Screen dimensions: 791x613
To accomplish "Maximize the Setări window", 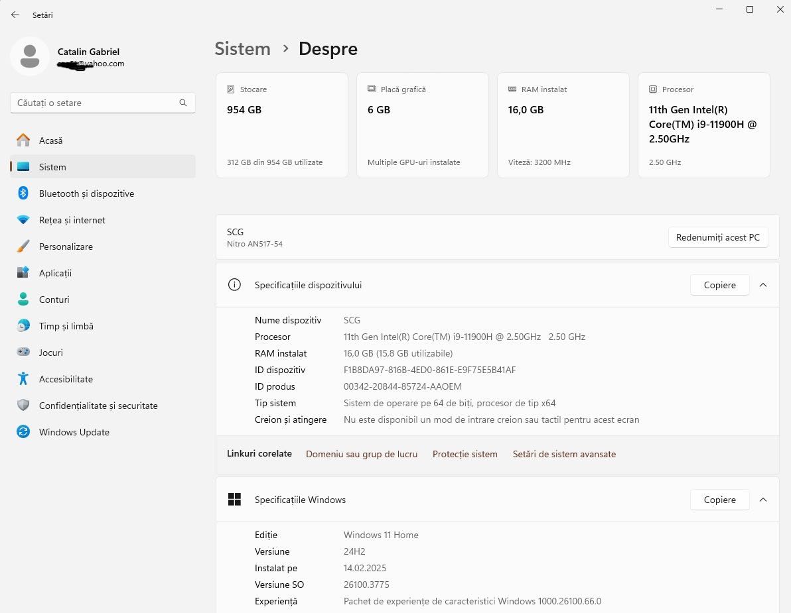I will 750,9.
